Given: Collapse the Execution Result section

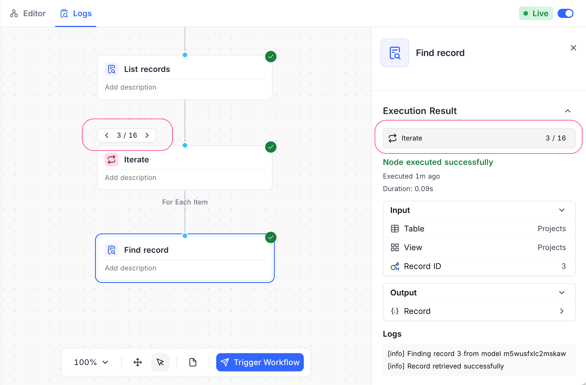Looking at the screenshot, I should pos(568,111).
